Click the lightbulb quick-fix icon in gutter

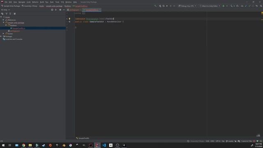[69, 19]
